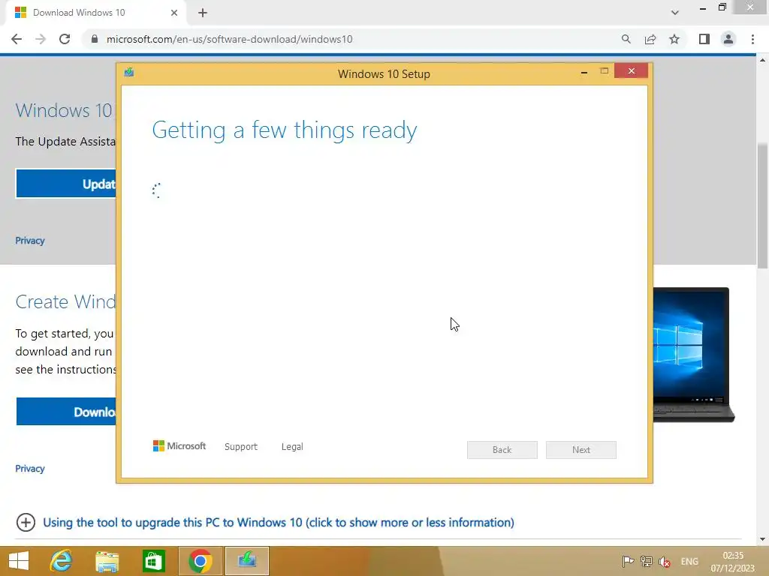769x576 pixels.
Task: Click the Back button in Setup
Action: tap(502, 450)
